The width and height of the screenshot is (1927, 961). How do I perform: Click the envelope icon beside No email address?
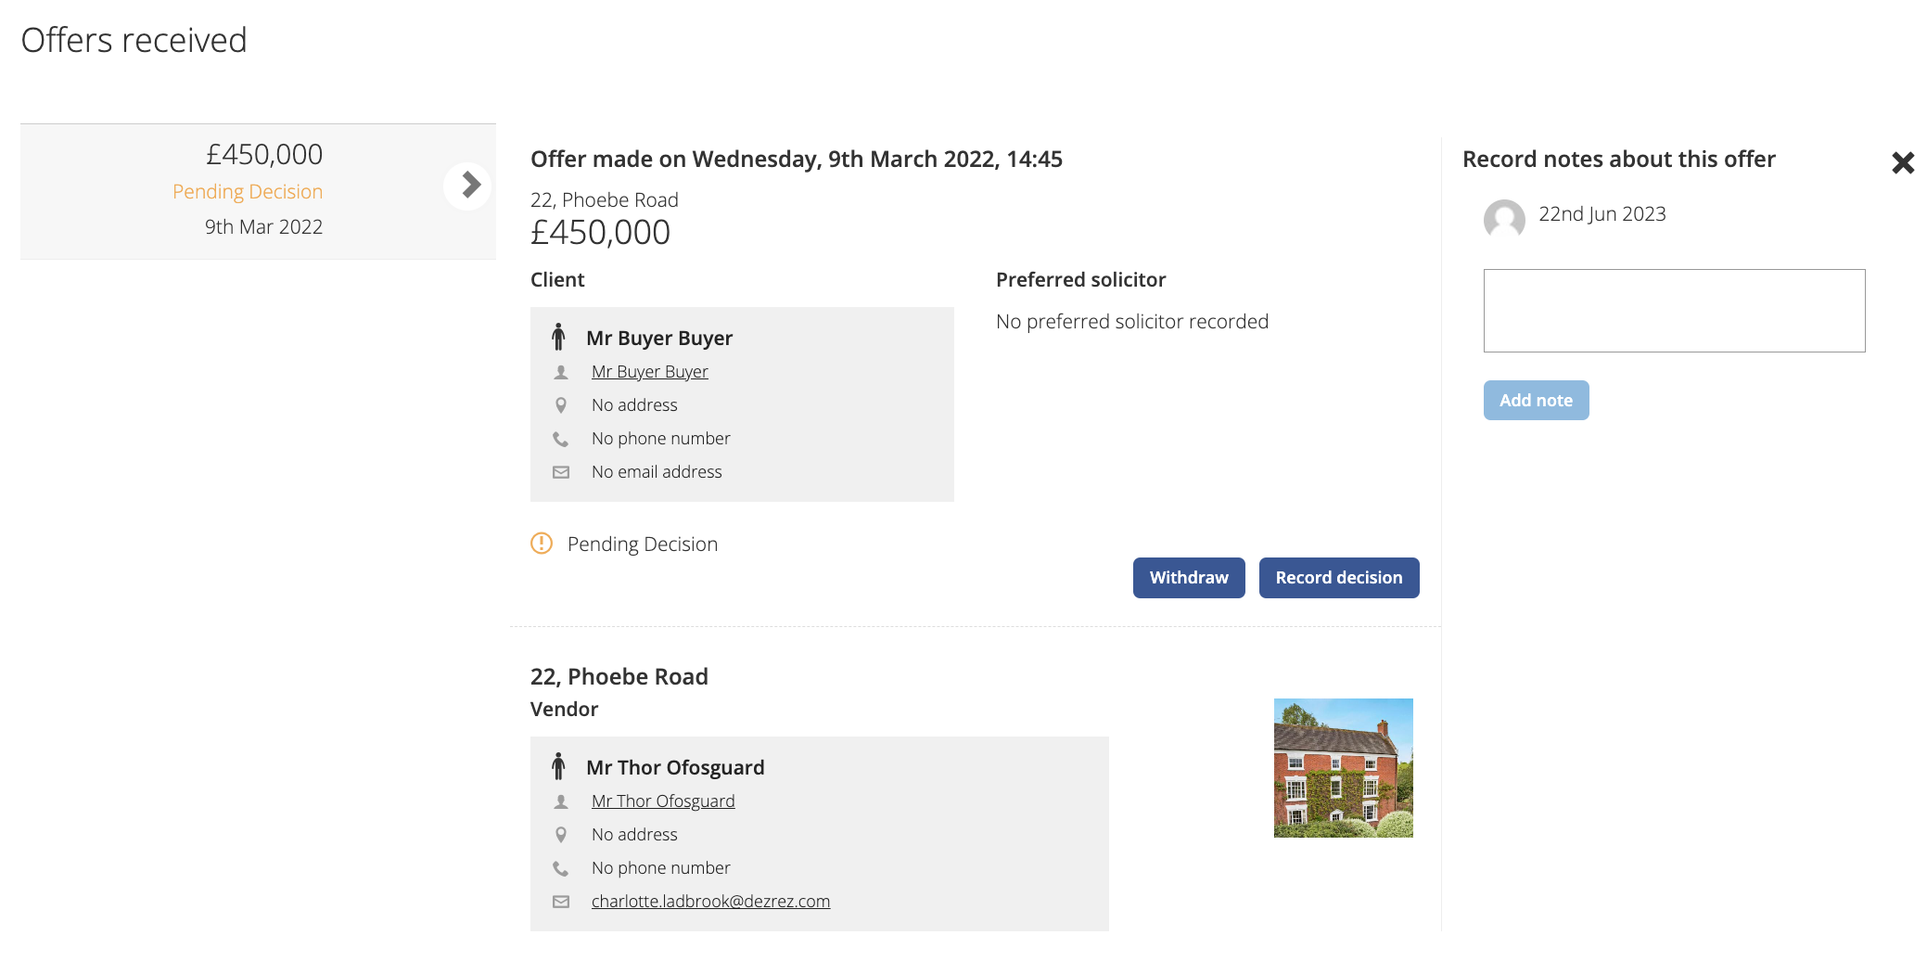[x=561, y=472]
